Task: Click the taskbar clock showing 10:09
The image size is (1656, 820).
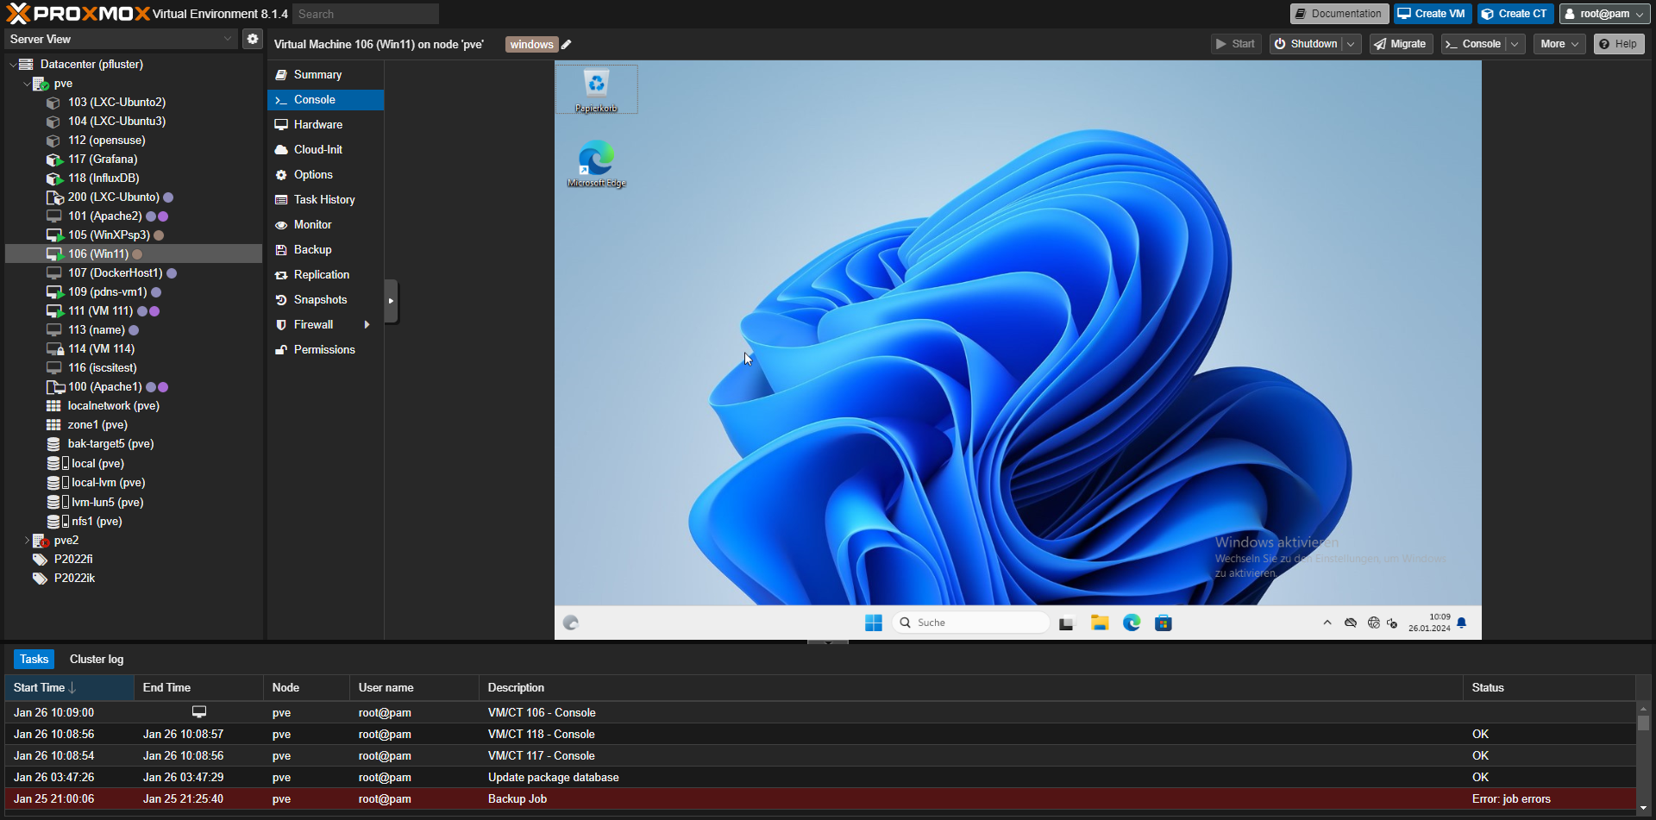Action: [x=1429, y=623]
